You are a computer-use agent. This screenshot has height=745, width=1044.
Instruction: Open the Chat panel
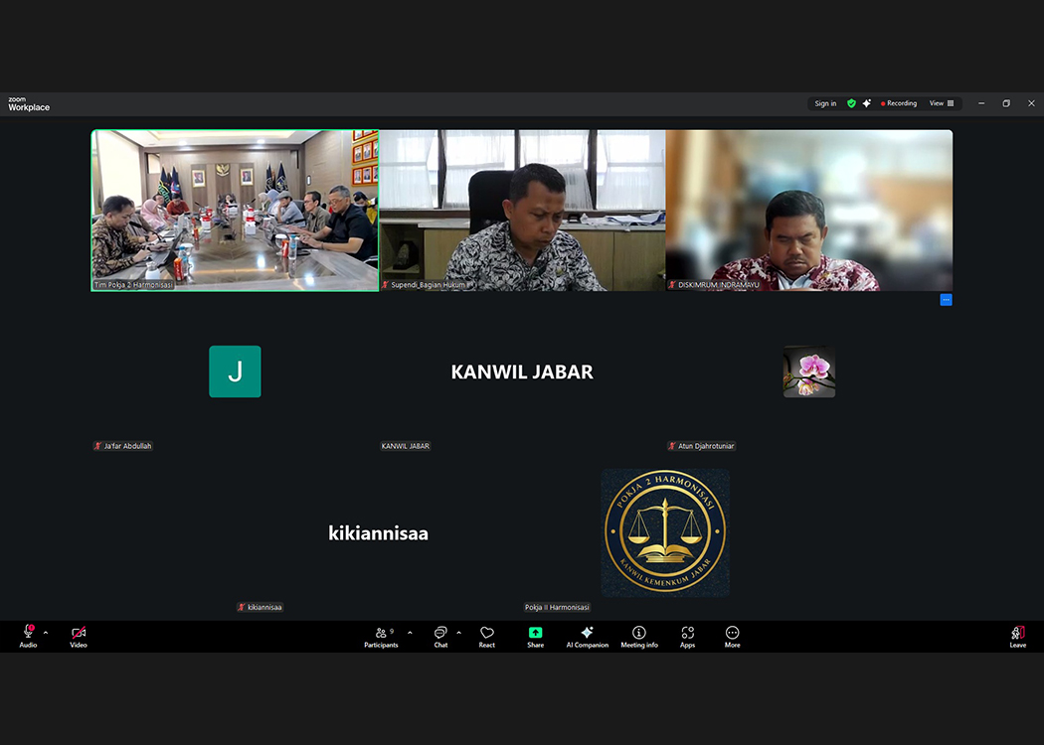coord(440,637)
